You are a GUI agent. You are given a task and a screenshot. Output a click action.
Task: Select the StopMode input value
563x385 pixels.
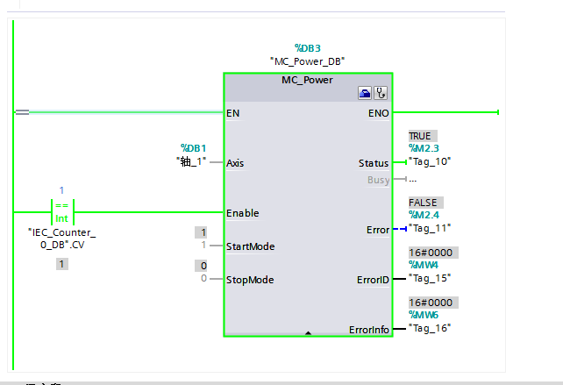[x=203, y=279]
